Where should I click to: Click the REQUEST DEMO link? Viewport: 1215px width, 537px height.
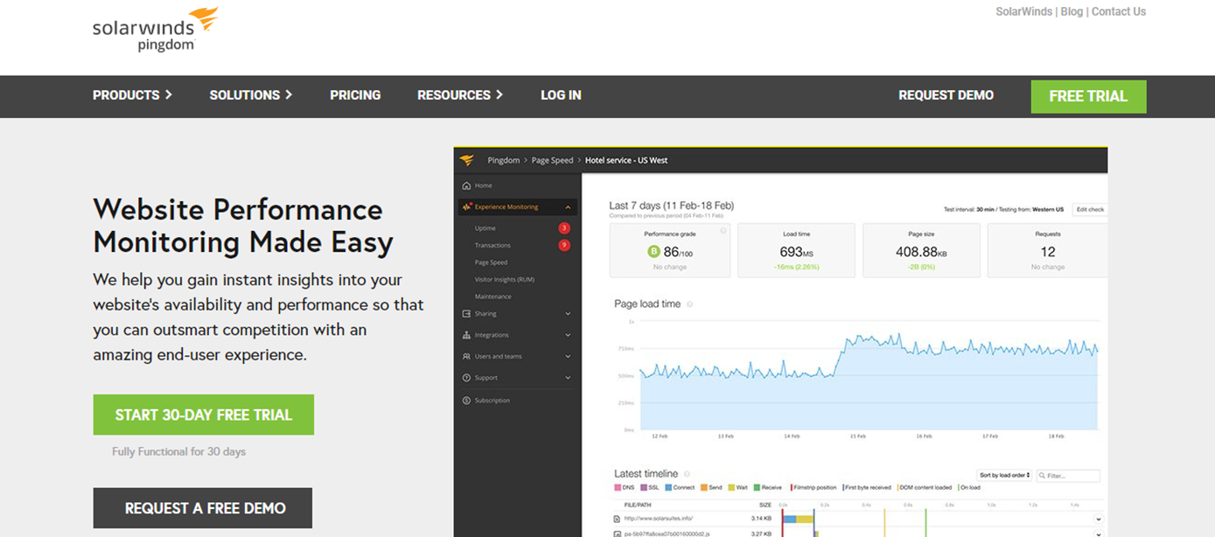tap(946, 95)
